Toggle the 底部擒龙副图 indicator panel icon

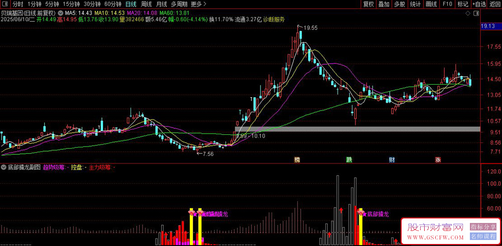point(4,167)
